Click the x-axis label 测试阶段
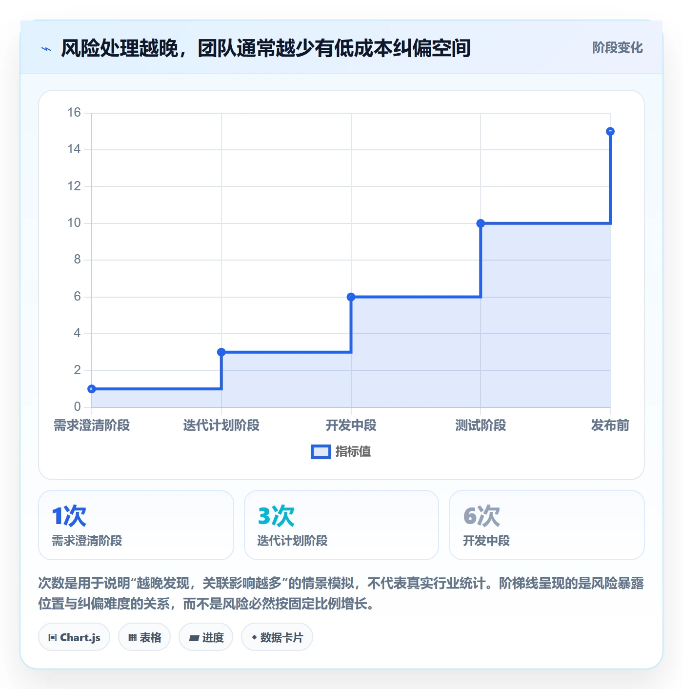The image size is (683, 689). pos(481,426)
